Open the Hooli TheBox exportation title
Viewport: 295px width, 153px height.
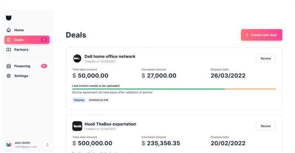click(x=110, y=124)
